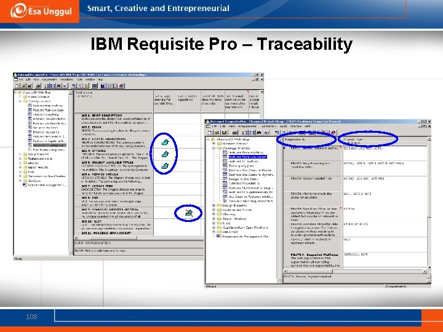Viewport: 443px width, 332px height.
Task: Click project root icon in front window tree
Action: pyautogui.click(x=214, y=139)
